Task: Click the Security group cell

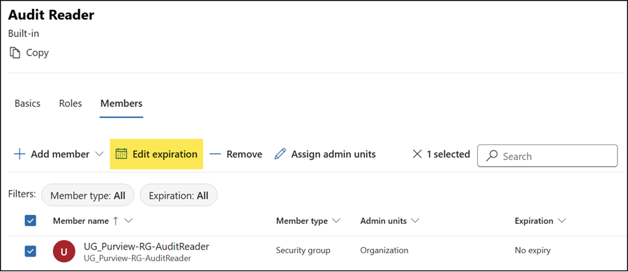Action: coord(304,251)
